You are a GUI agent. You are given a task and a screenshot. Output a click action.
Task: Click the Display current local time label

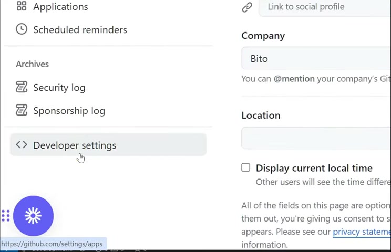coord(314,168)
